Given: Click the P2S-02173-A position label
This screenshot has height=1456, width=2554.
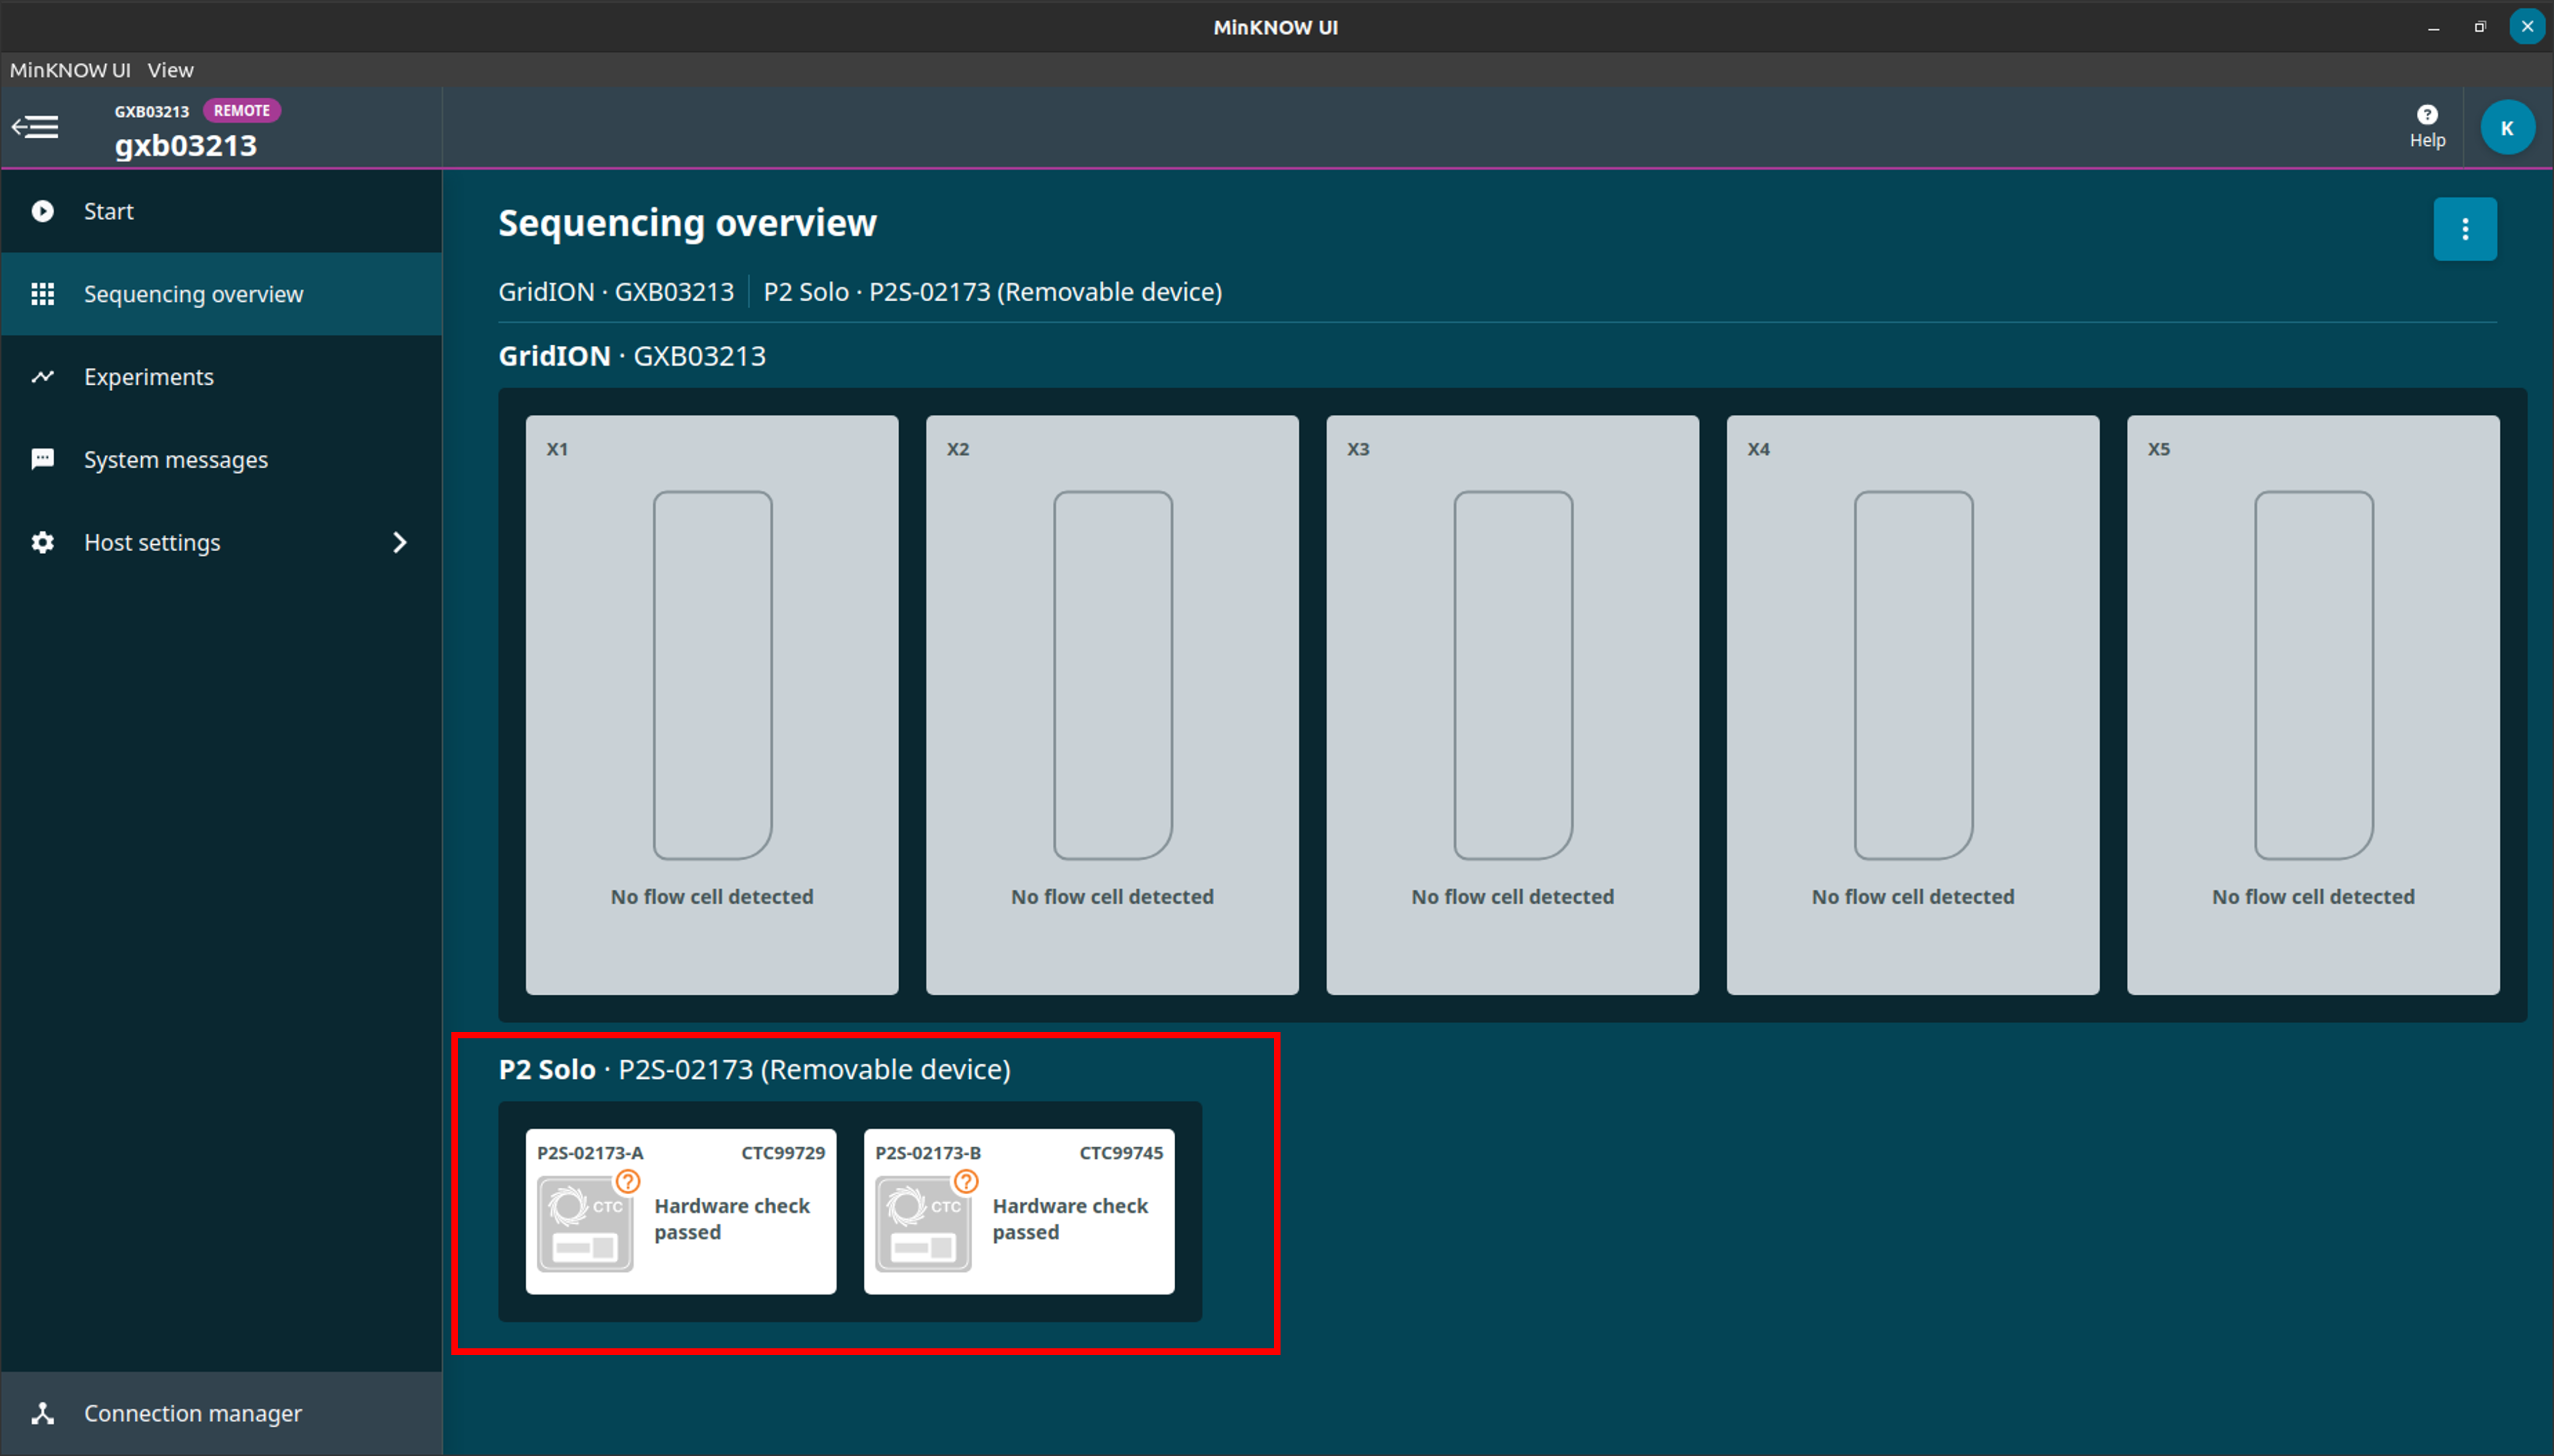Looking at the screenshot, I should [590, 1153].
